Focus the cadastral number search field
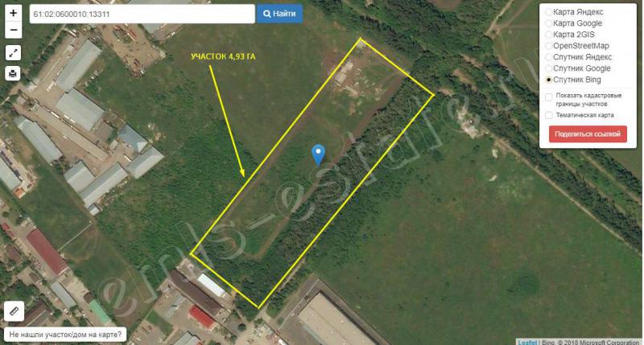The image size is (644, 345). click(142, 14)
